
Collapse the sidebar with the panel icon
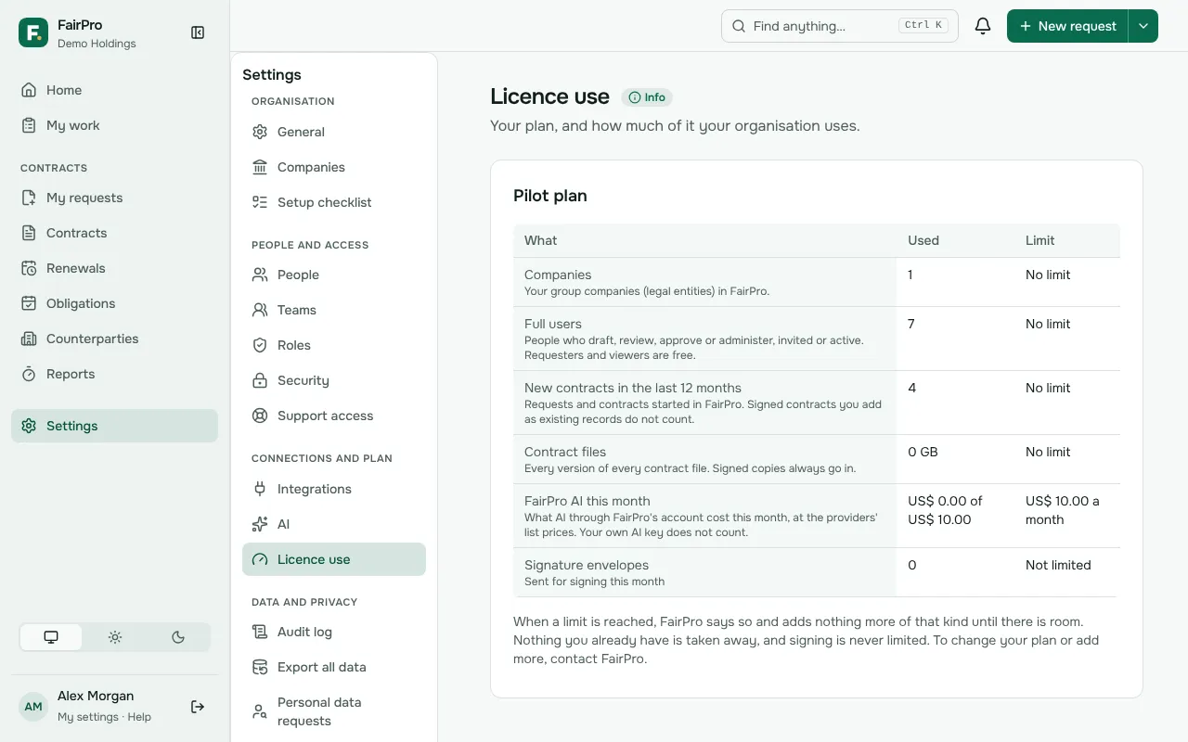pos(198,32)
